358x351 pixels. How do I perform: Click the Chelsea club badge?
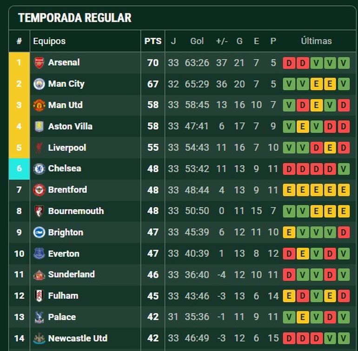tap(40, 169)
